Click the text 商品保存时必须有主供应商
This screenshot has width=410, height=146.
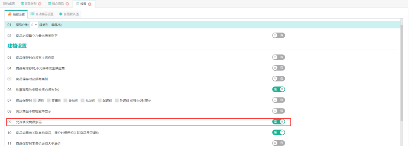pyautogui.click(x=35, y=58)
